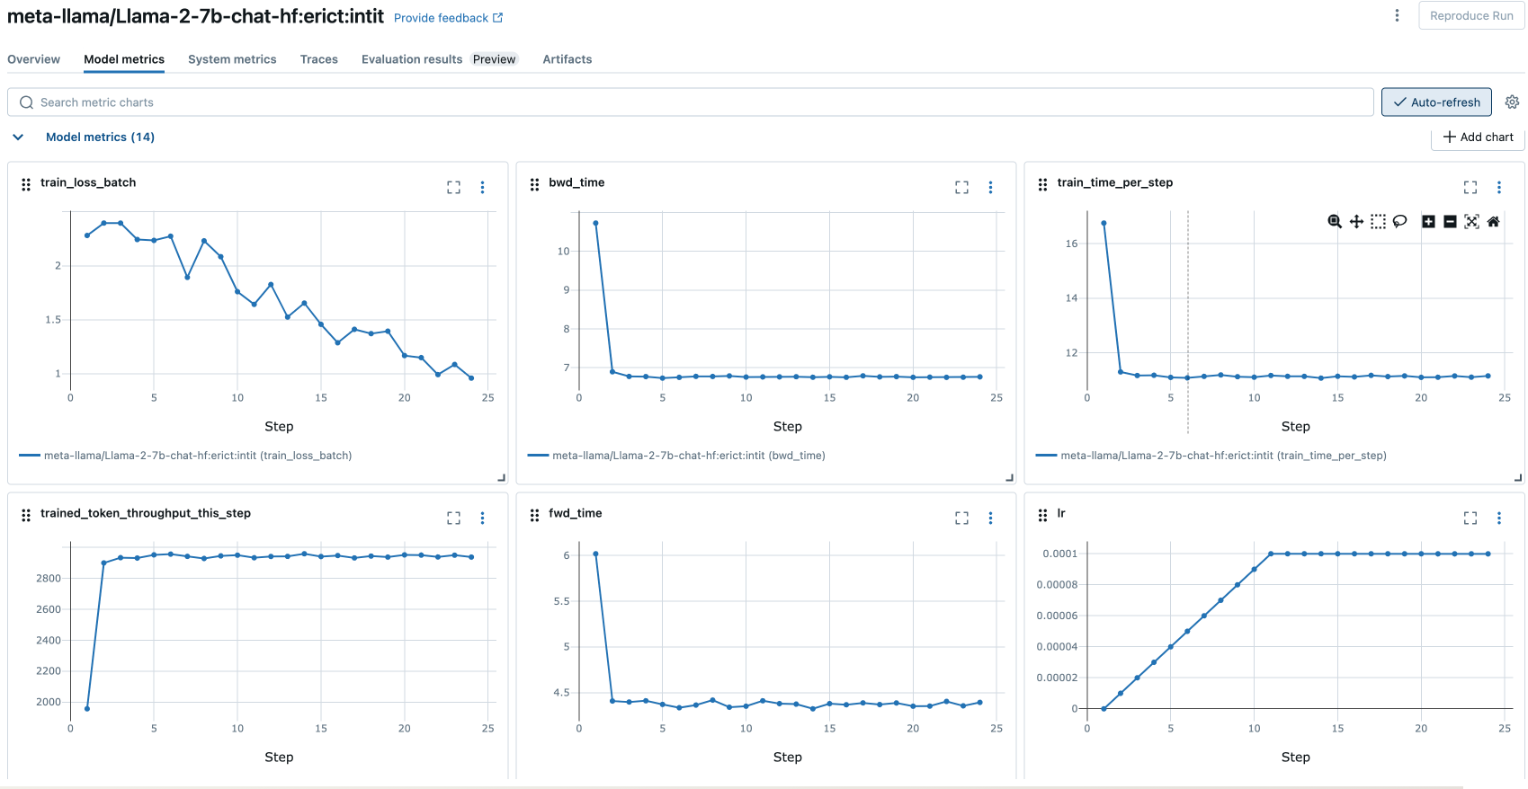Screen dimensions: 1528x789
Task: Open the fwd_time chart options menu
Action: click(991, 518)
